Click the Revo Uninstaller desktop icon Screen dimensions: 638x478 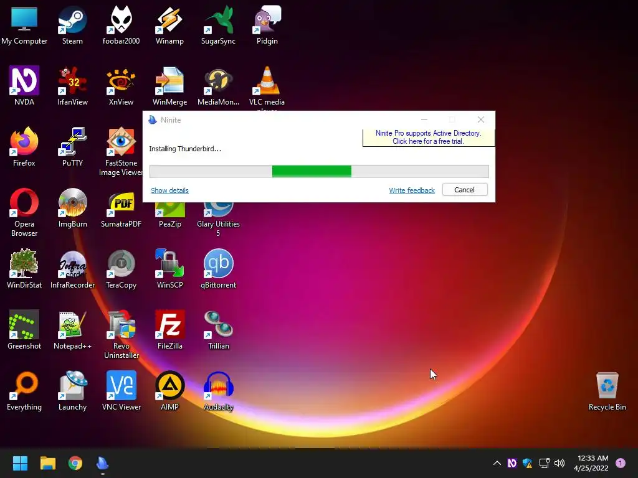(x=121, y=334)
